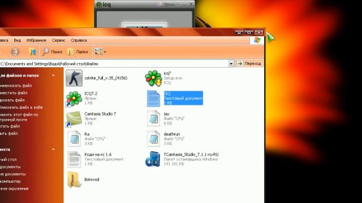Click the Windows flag logo in menu bar
The image size is (362, 203).
tap(257, 40)
